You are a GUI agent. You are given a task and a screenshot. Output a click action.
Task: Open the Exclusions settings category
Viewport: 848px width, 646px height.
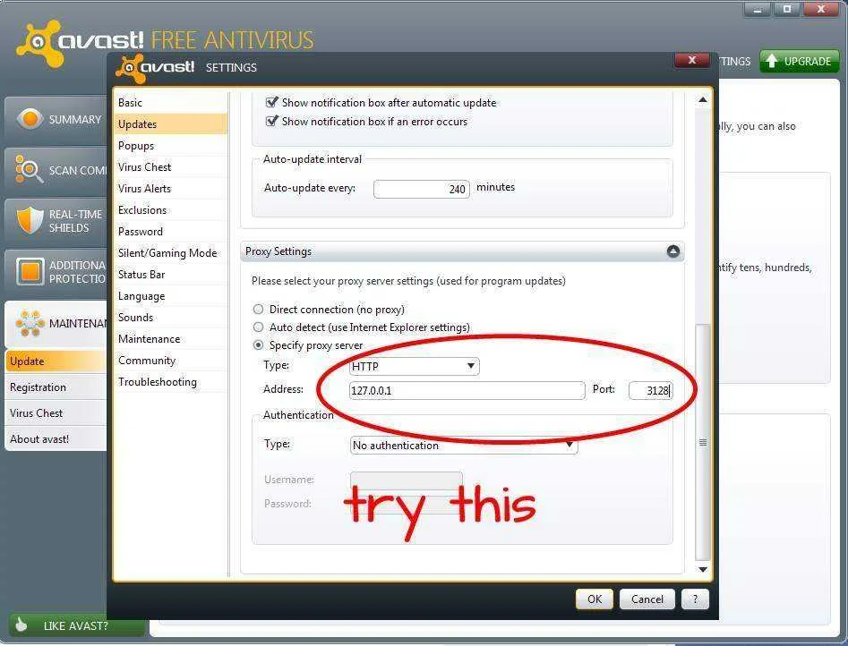(x=170, y=209)
